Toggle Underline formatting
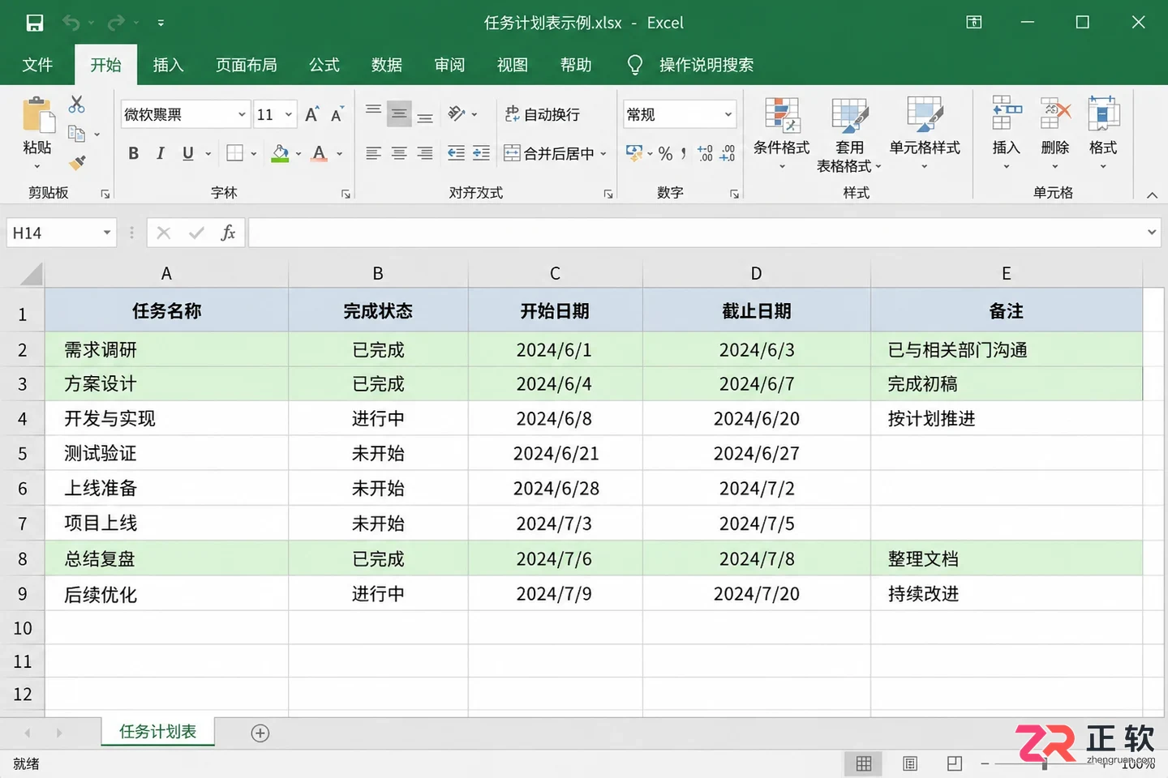This screenshot has height=778, width=1168. (x=188, y=153)
